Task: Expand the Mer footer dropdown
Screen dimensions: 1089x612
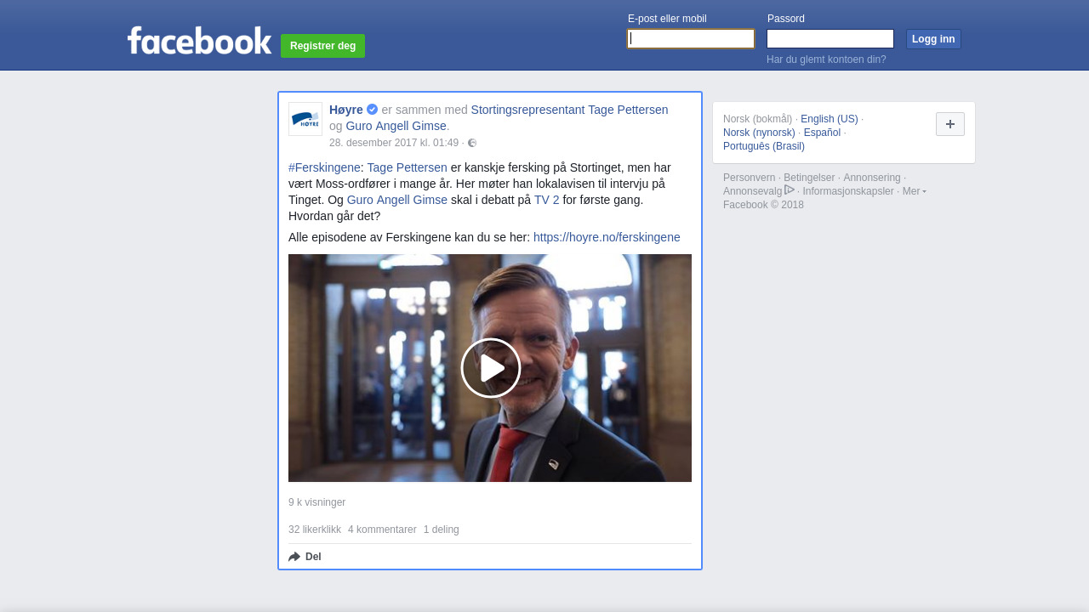Action: click(x=914, y=191)
